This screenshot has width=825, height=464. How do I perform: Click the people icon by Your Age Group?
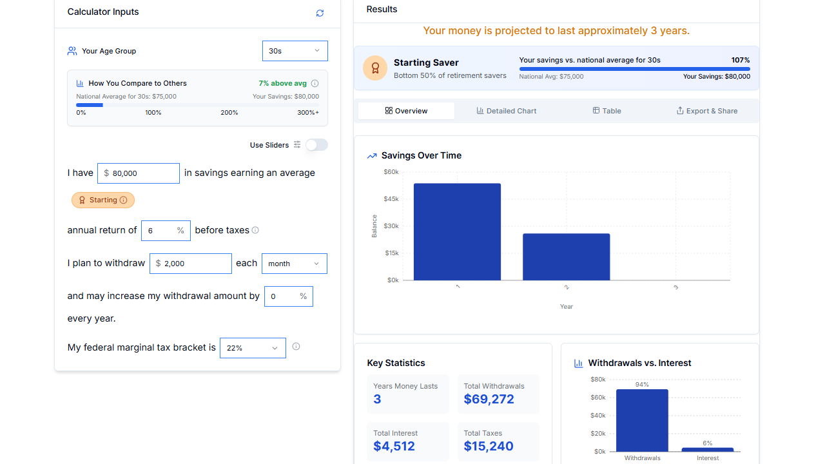72,51
